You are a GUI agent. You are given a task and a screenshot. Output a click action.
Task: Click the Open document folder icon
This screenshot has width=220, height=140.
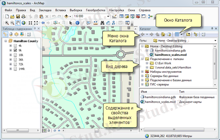(12, 16)
